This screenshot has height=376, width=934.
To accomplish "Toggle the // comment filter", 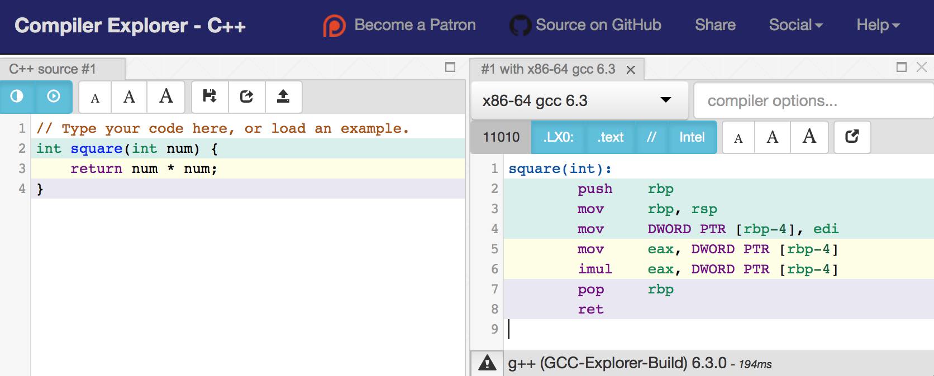I will coord(651,137).
